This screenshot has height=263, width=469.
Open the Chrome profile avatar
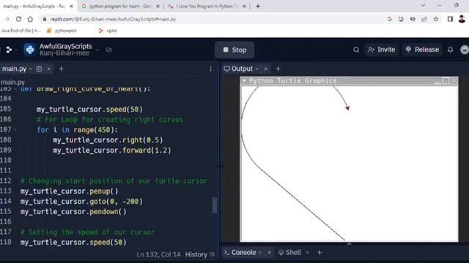point(462,19)
